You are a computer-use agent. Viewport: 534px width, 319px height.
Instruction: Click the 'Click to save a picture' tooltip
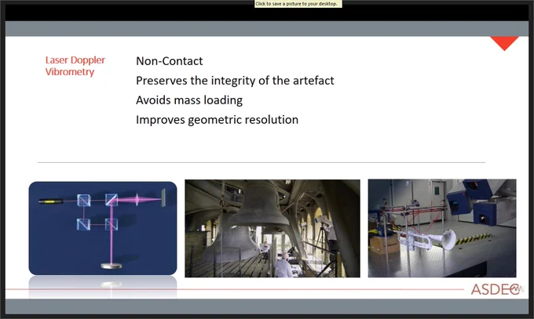(x=298, y=4)
